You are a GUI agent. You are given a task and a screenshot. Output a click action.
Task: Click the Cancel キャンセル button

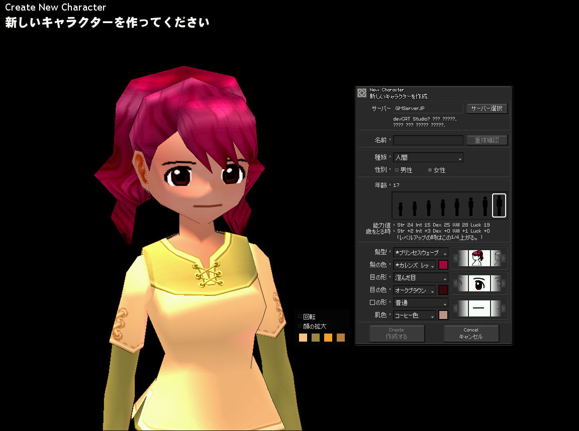471,334
